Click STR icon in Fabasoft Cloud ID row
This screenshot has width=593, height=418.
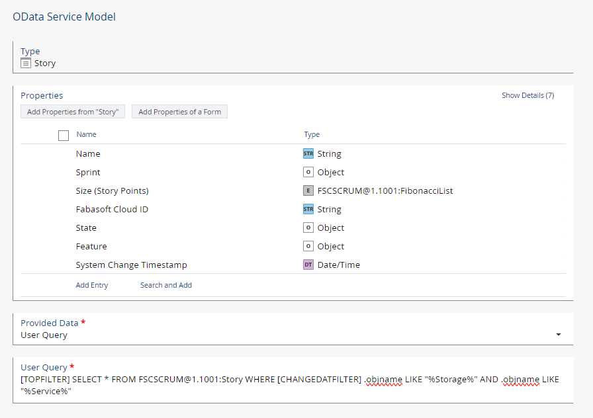coord(308,209)
